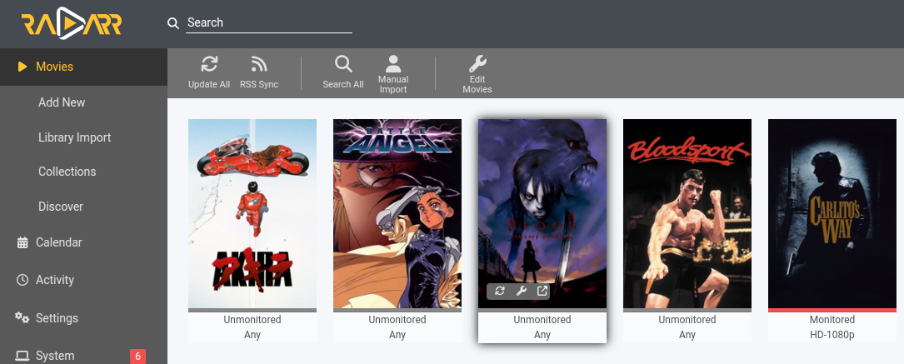Click the Search All magnifier icon

tap(343, 65)
